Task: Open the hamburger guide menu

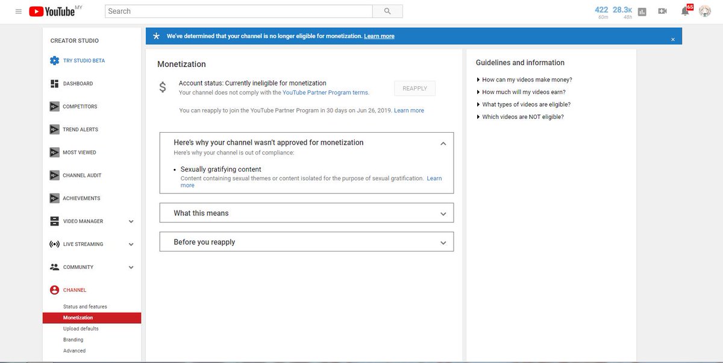Action: pyautogui.click(x=19, y=11)
